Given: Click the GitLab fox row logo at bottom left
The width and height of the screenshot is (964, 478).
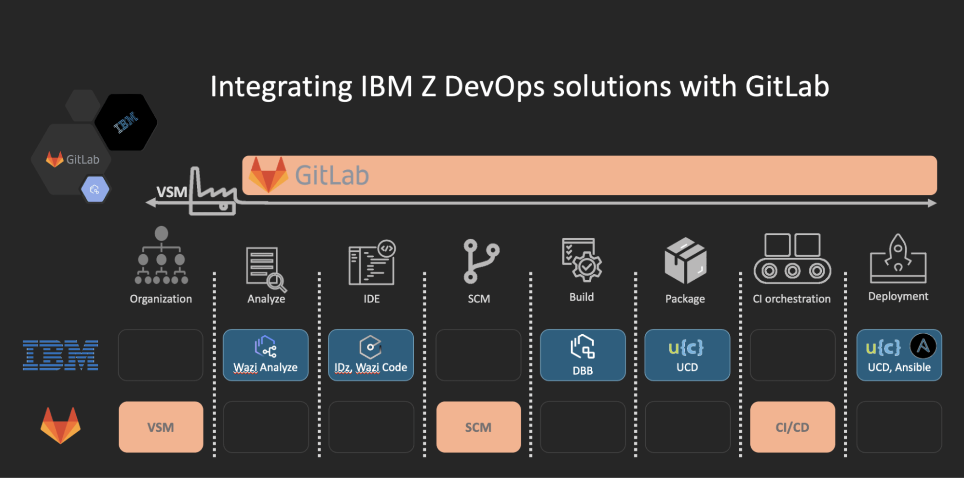Looking at the screenshot, I should [60, 425].
